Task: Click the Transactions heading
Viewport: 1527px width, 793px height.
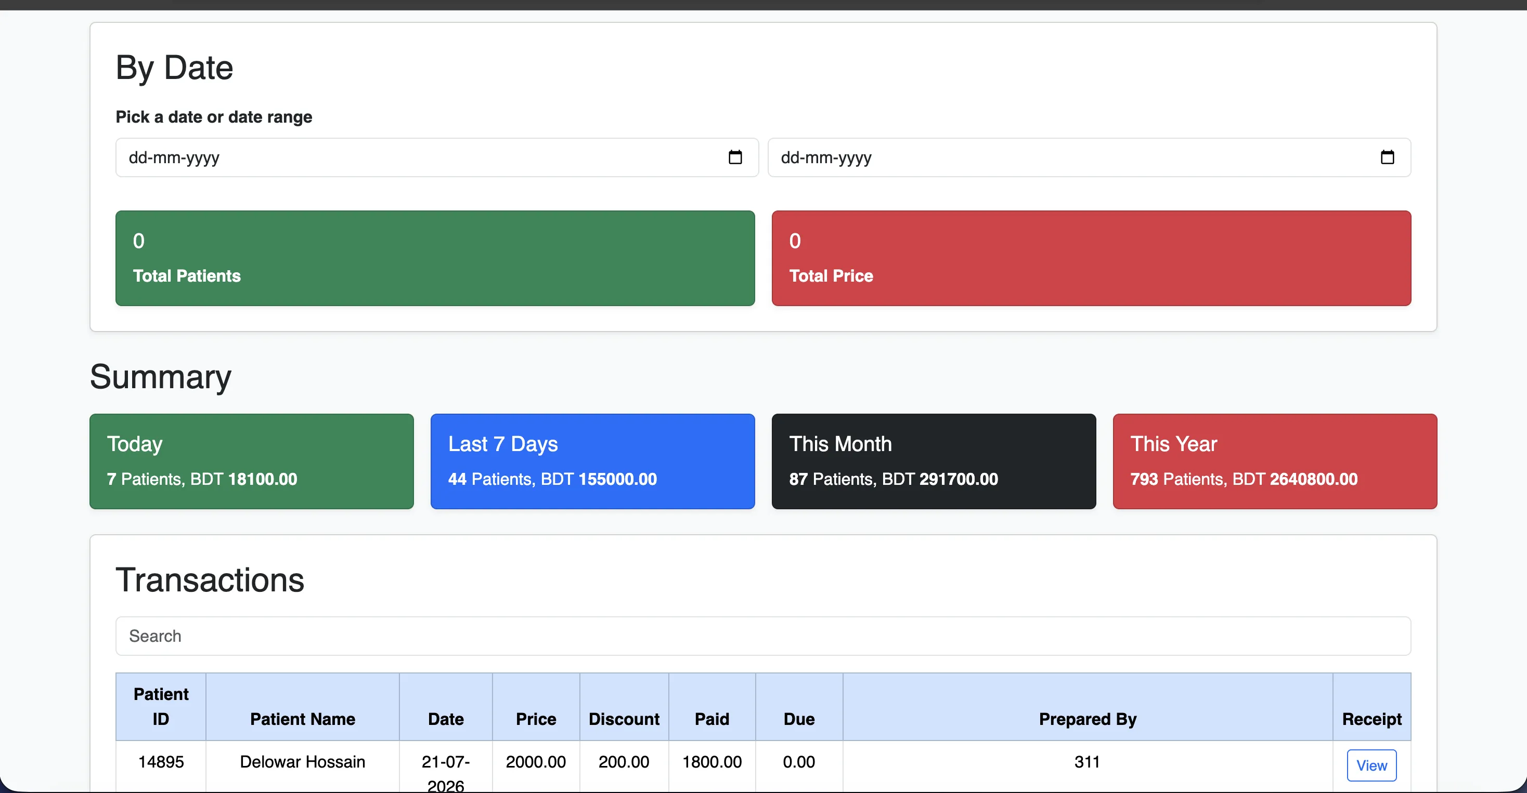Action: coord(210,580)
